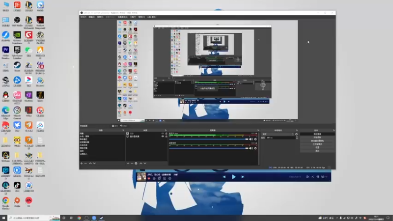
Task: Click the highlighted streaming button in Controls
Action: pyautogui.click(x=317, y=134)
